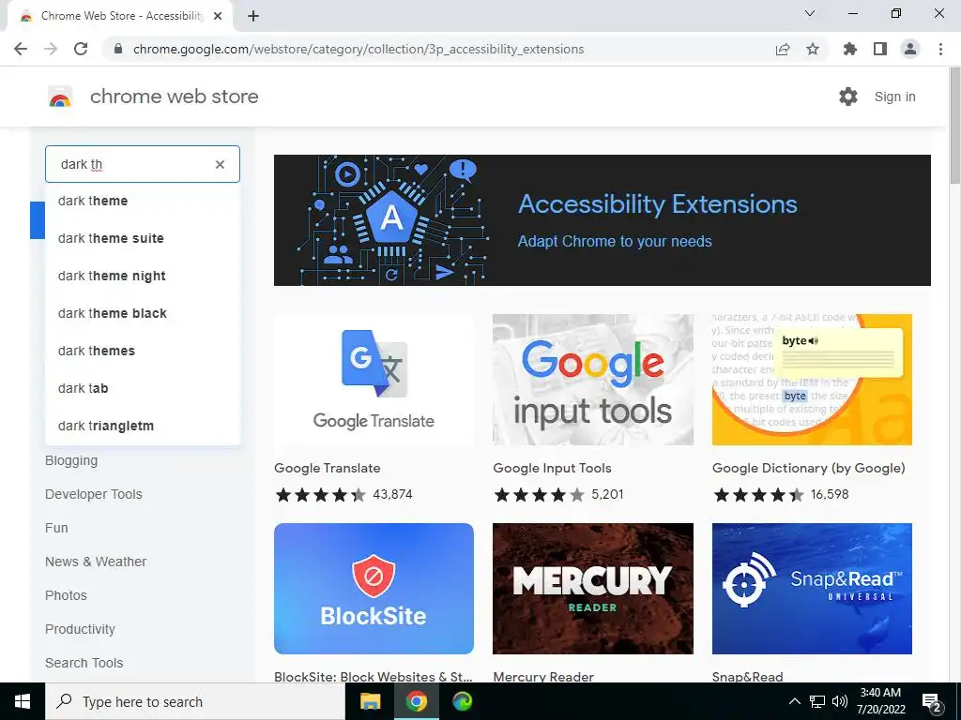Image resolution: width=961 pixels, height=720 pixels.
Task: Choose 'dark theme night' suggestion
Action: tap(143, 276)
